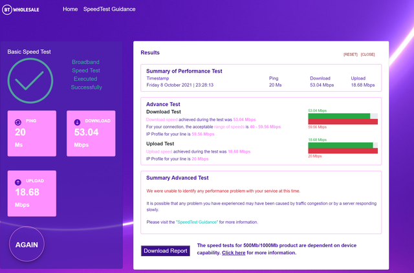Select the UPLOAD 18.68 Mbps tile
Screen dimensions: 414x273
pos(32,193)
